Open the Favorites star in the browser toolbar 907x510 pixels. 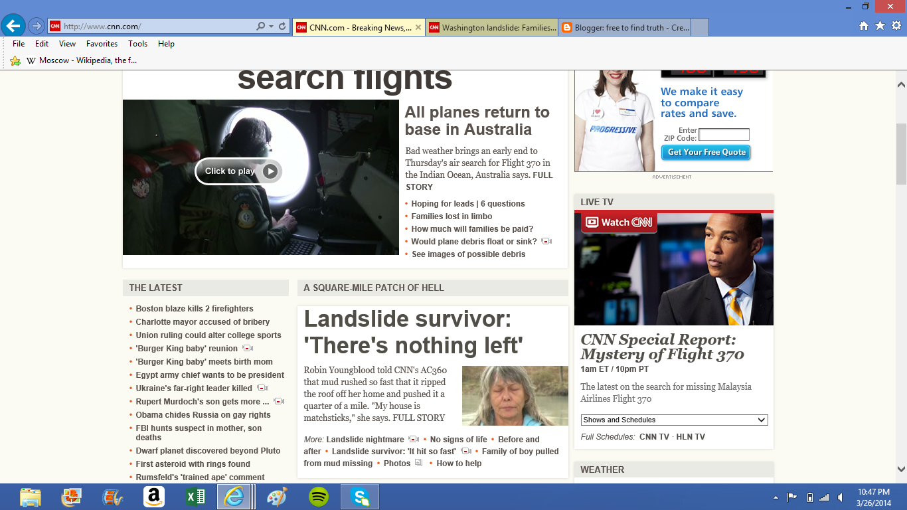click(x=880, y=26)
